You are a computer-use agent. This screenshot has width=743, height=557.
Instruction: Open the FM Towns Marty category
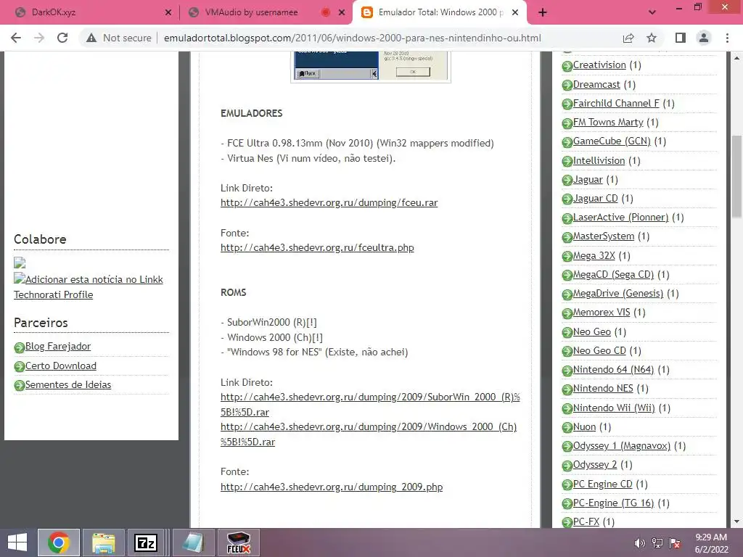(x=608, y=122)
